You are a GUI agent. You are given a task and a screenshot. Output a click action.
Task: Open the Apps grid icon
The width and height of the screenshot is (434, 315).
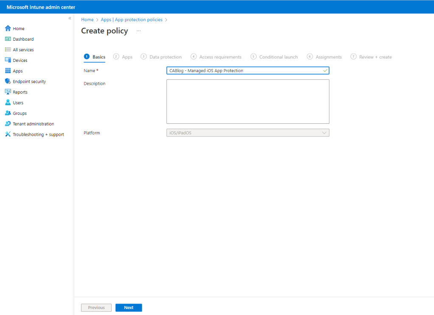pyautogui.click(x=8, y=71)
